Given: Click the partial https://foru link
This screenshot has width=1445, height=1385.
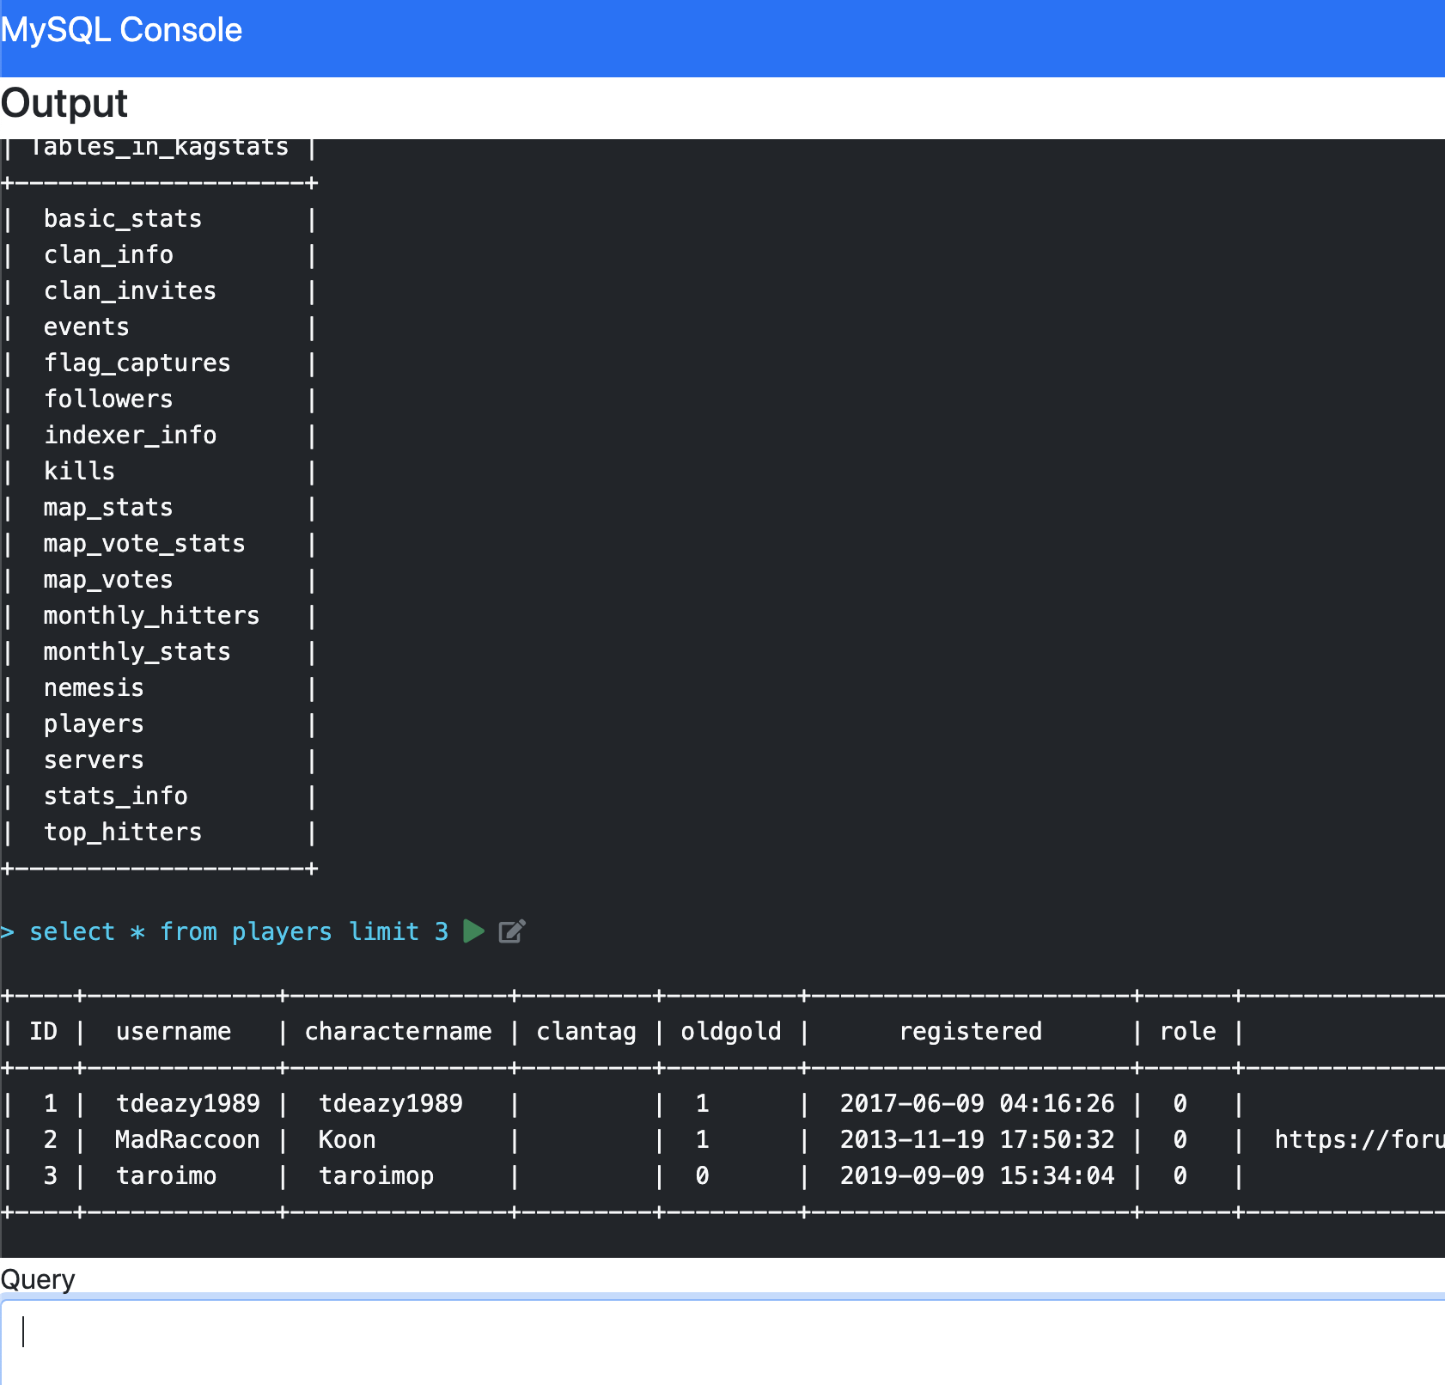Looking at the screenshot, I should pyautogui.click(x=1359, y=1140).
